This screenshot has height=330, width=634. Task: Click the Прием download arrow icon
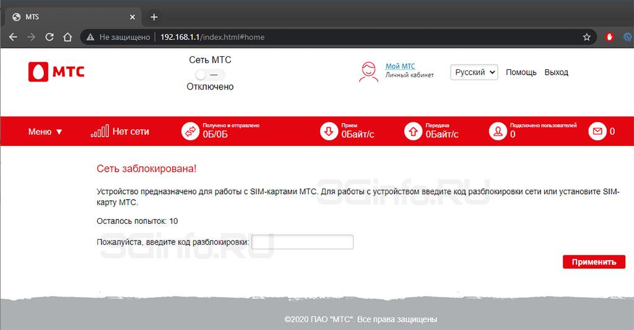click(329, 132)
